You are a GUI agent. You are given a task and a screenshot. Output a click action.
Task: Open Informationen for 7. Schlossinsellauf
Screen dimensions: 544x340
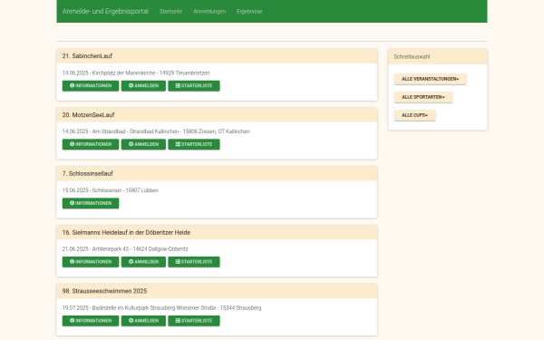(91, 203)
